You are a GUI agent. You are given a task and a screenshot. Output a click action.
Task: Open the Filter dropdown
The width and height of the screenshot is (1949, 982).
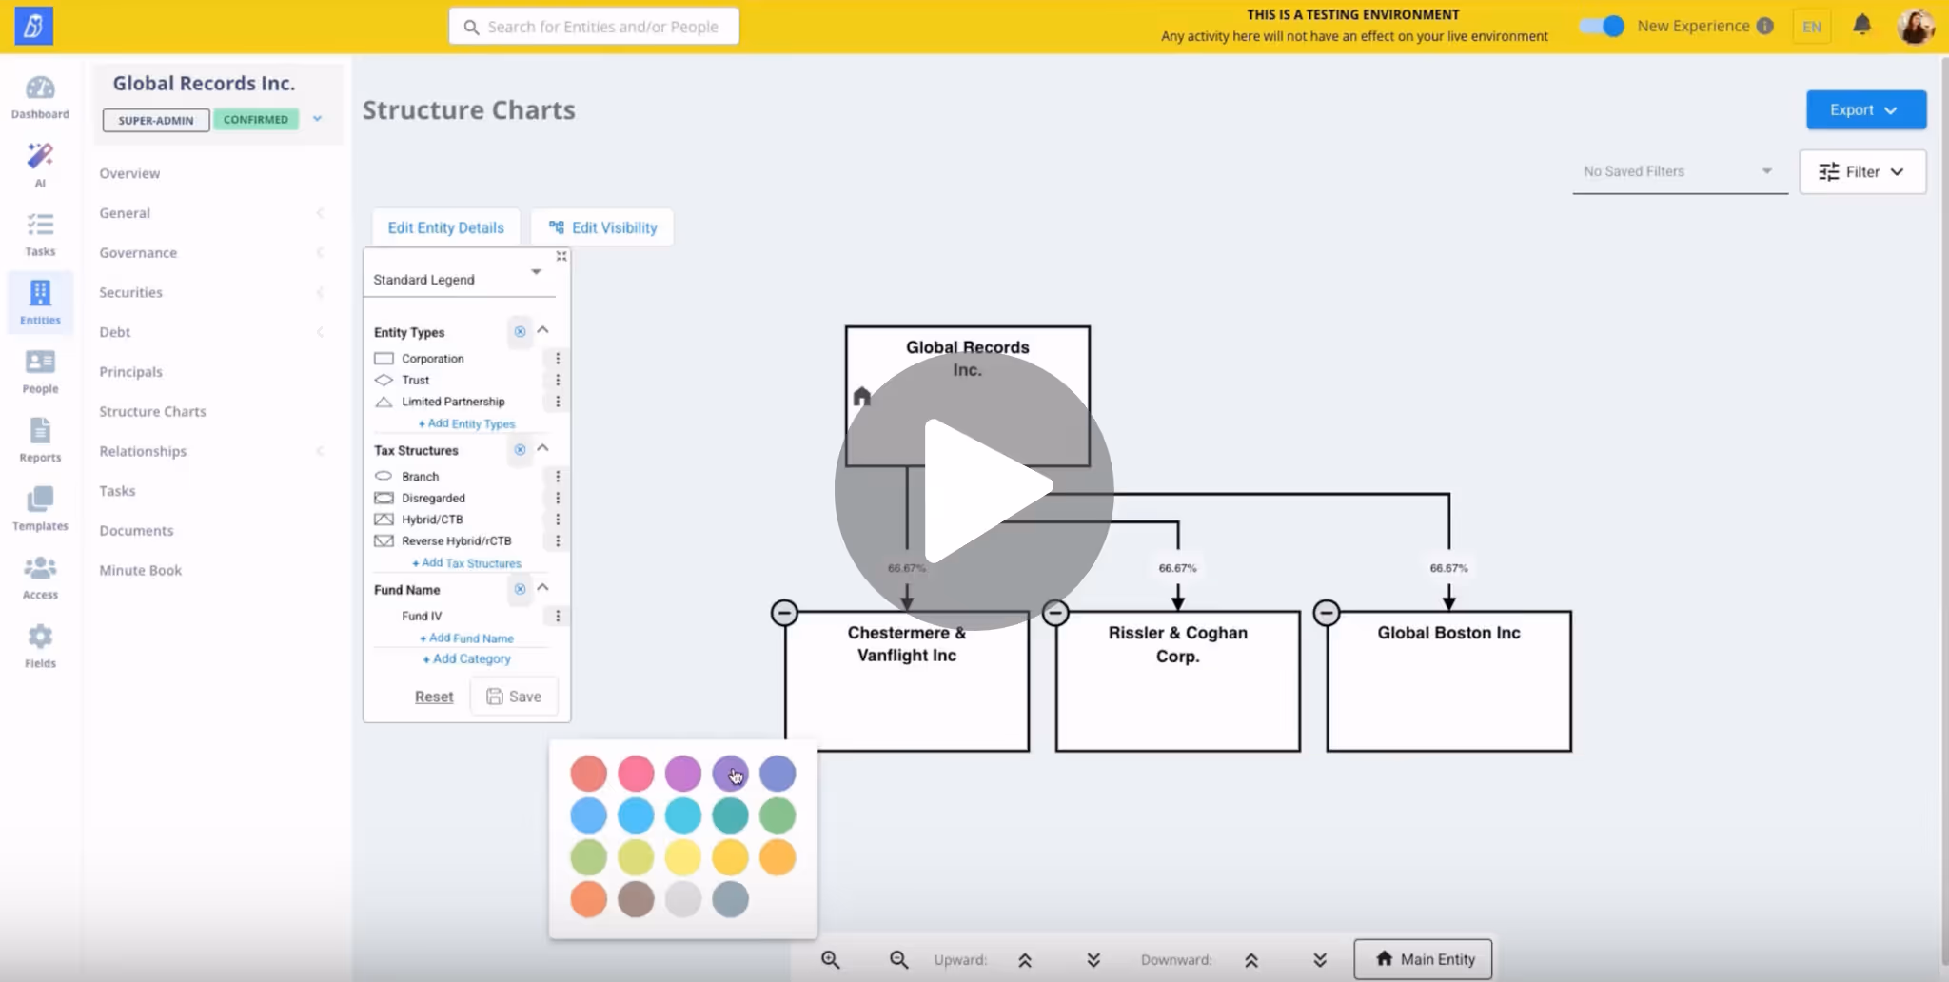click(1862, 172)
